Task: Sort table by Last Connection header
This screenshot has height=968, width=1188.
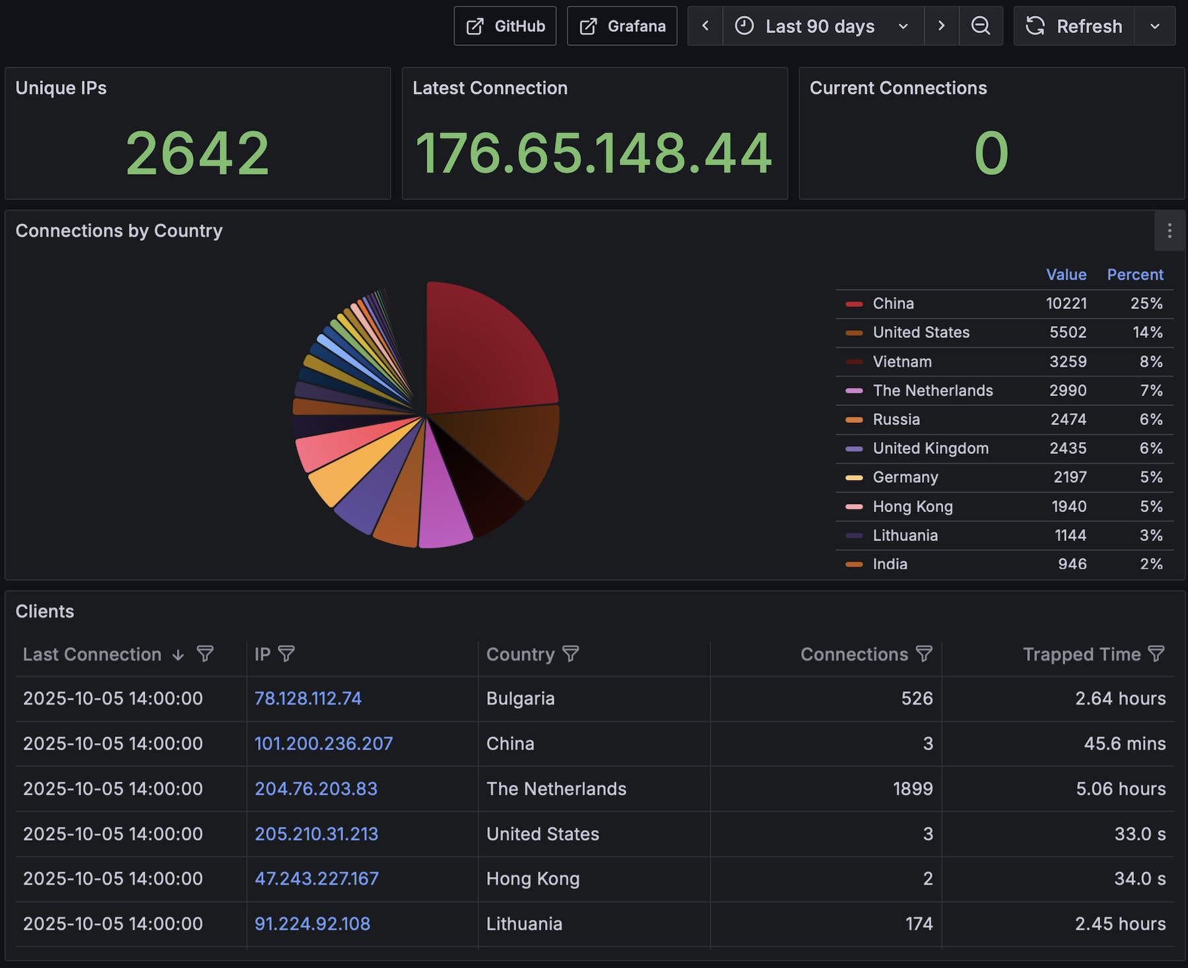Action: click(x=92, y=655)
